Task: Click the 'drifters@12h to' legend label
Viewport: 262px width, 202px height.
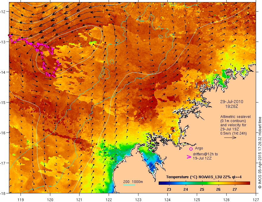Action: [x=205, y=154]
